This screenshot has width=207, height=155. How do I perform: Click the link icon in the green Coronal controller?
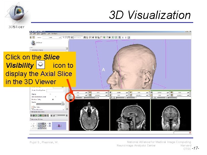click(x=152, y=98)
